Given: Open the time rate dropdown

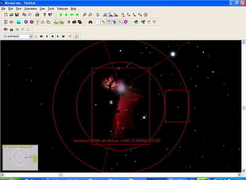Looking at the screenshot, I should (30, 36).
